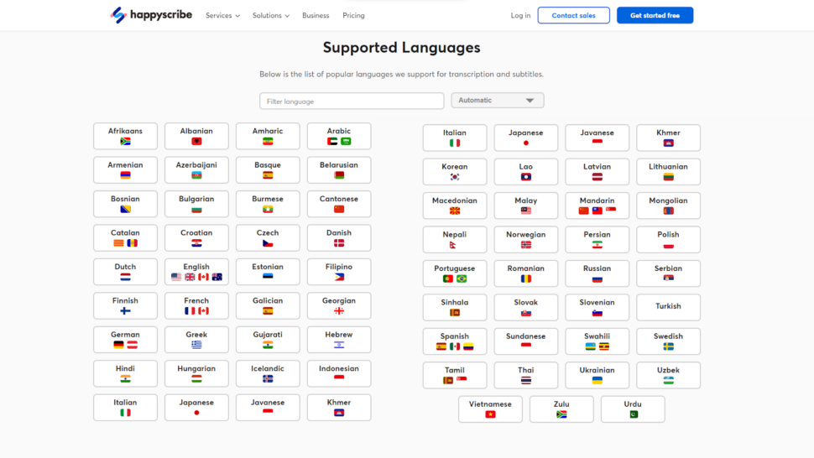Select the Swedish language card
The image size is (814, 458).
click(x=668, y=341)
